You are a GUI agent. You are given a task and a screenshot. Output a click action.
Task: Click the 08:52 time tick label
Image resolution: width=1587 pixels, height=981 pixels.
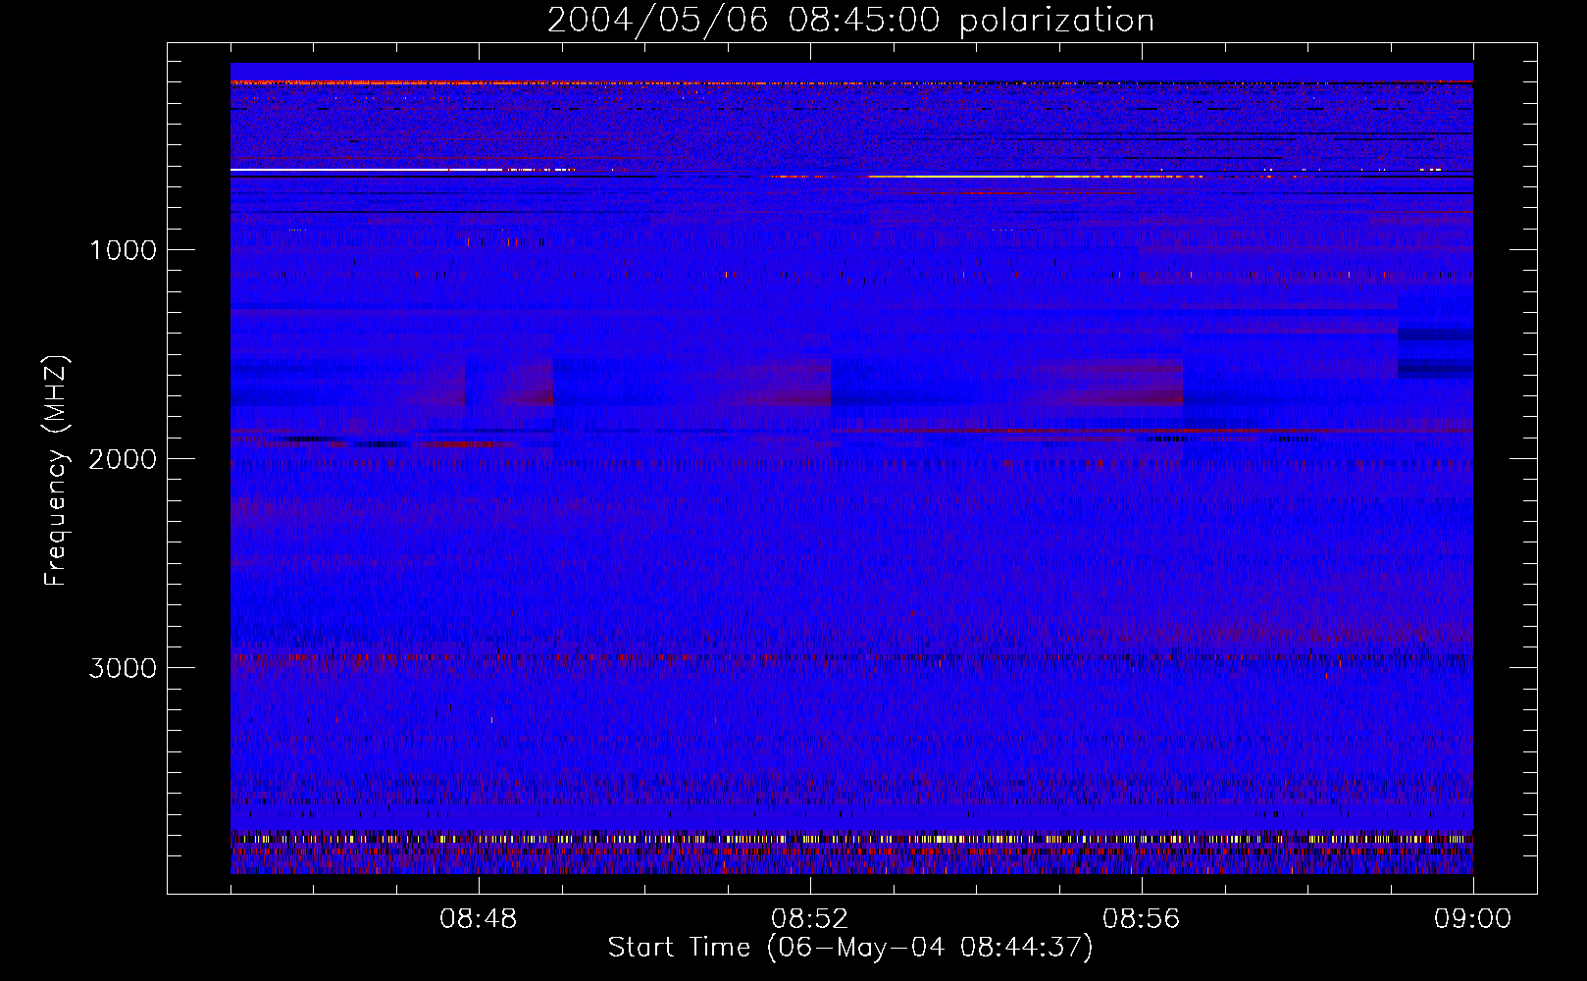pyautogui.click(x=809, y=919)
